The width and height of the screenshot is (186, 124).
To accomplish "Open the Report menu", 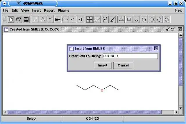I will [x=49, y=10].
